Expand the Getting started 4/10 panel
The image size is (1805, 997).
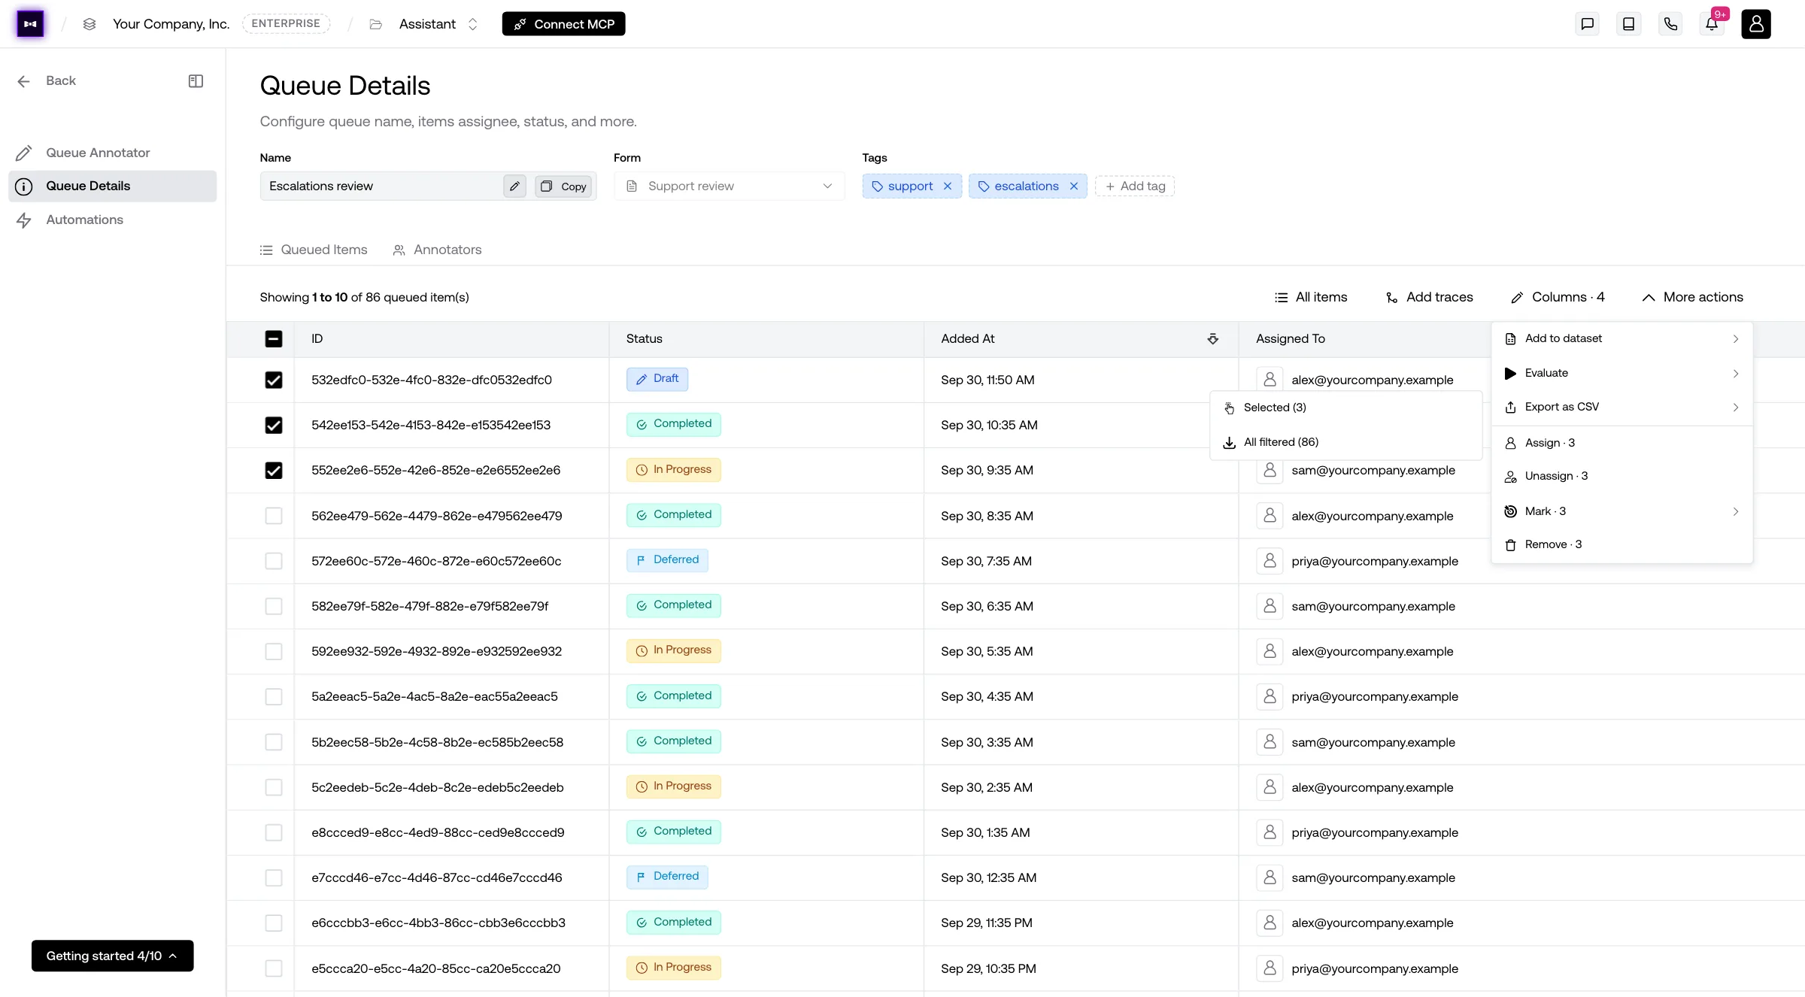[112, 956]
